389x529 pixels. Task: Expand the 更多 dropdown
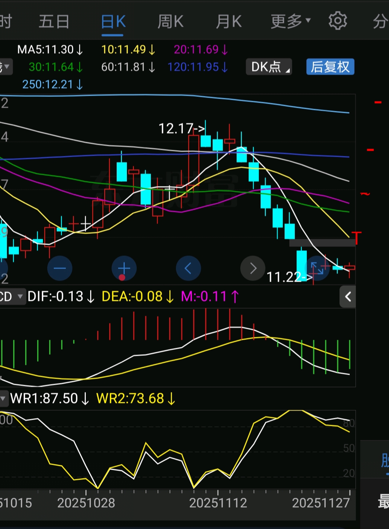[x=290, y=21]
